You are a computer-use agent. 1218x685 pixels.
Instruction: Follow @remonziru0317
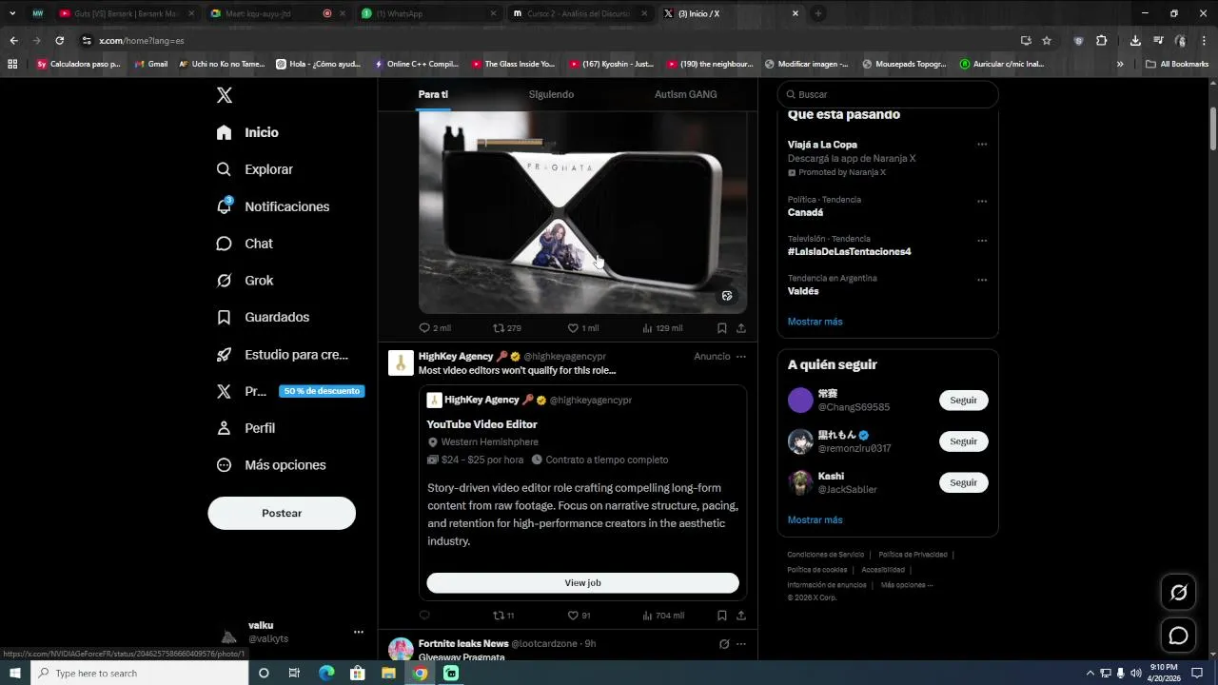tap(963, 441)
